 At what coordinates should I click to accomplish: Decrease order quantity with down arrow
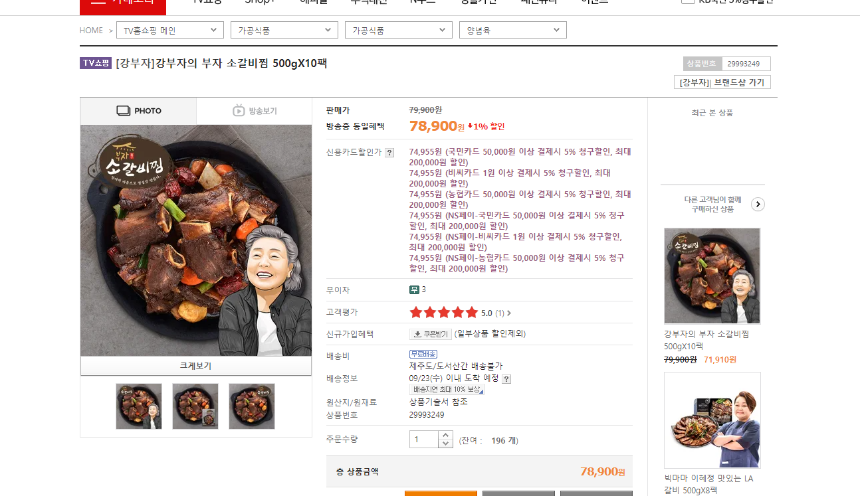click(x=446, y=444)
